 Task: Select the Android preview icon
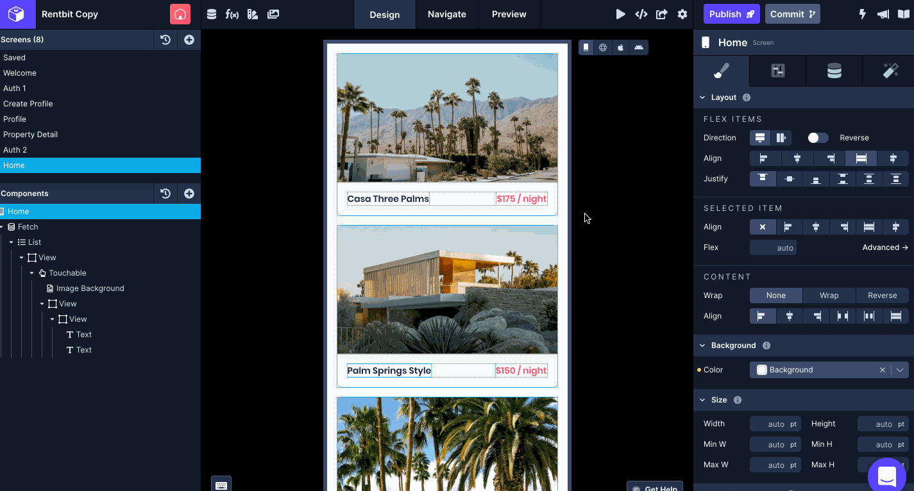tap(639, 47)
